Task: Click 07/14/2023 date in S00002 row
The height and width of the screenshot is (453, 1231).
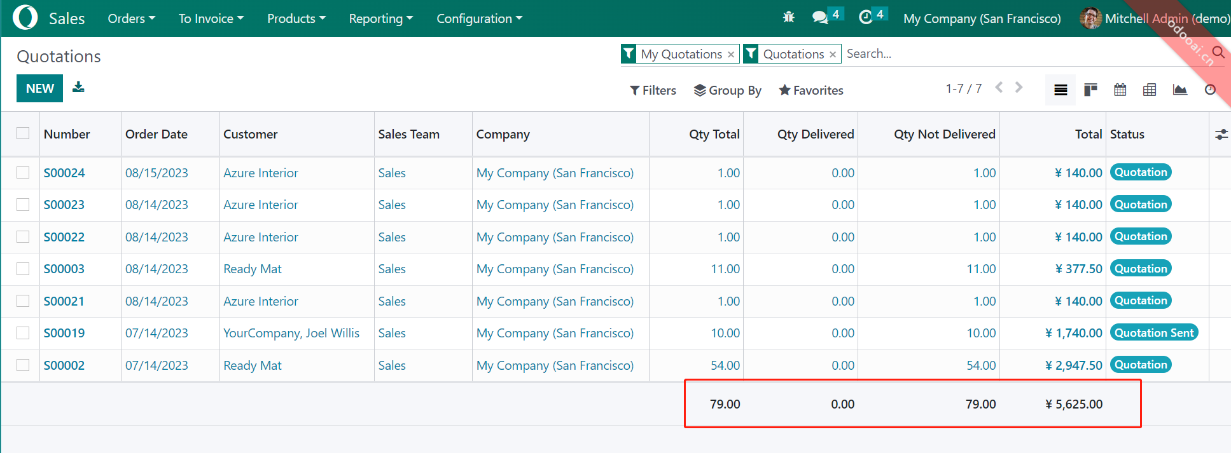Action: (x=156, y=365)
